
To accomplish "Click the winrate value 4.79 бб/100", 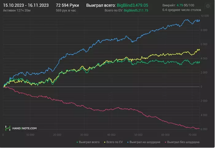I will click(185, 5).
